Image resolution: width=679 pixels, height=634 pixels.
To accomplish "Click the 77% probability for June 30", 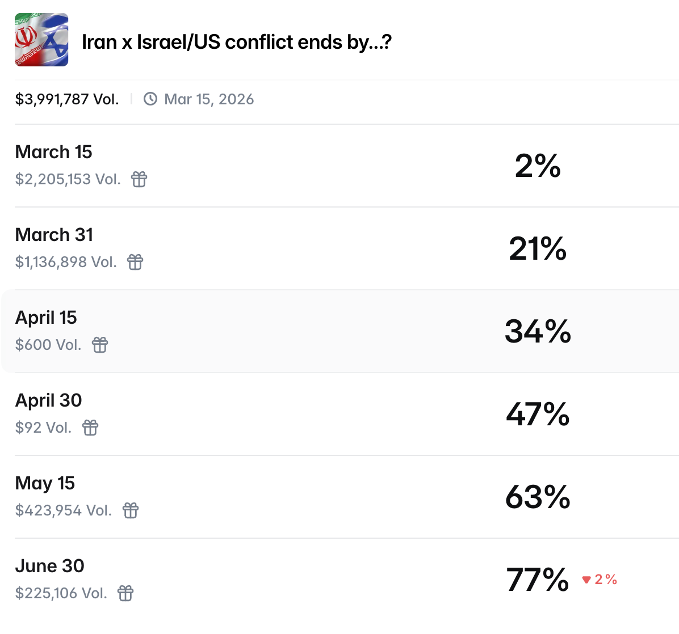I will click(538, 580).
